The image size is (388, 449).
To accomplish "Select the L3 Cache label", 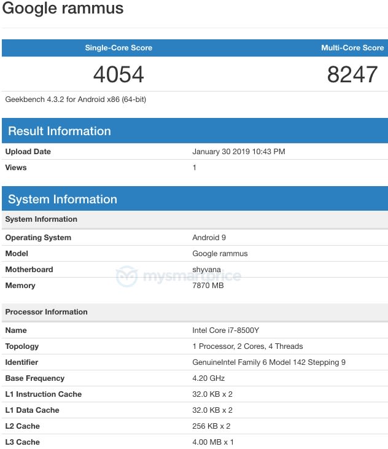I will (22, 442).
